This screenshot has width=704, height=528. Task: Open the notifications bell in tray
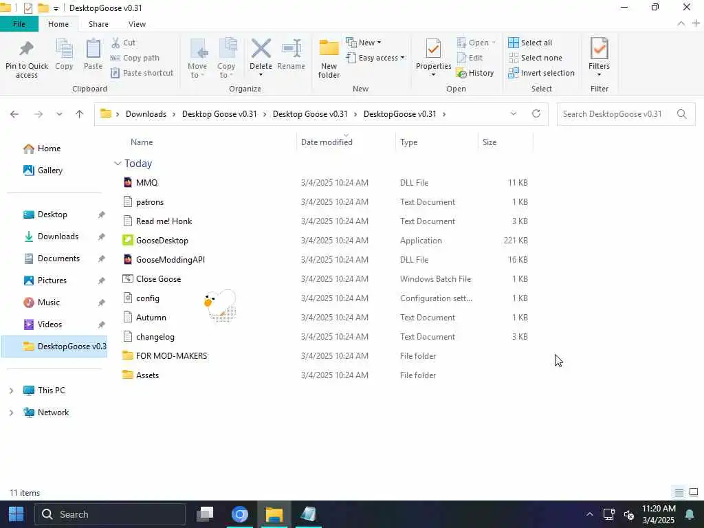click(690, 514)
